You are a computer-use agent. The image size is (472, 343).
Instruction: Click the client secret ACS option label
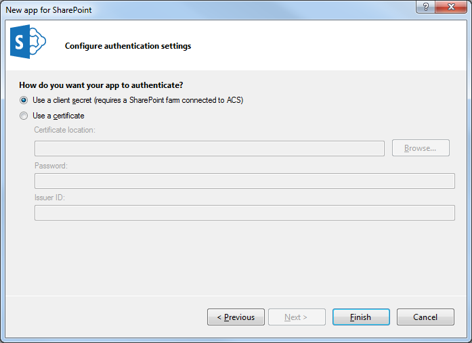(x=138, y=100)
